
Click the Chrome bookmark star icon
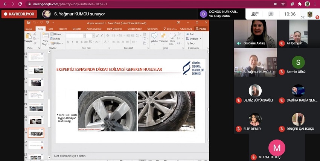(283, 4)
